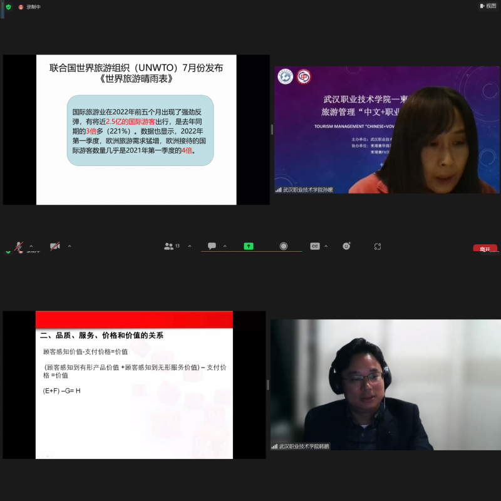Click the green encryption shield icon
This screenshot has width=501, height=501.
tap(8, 6)
